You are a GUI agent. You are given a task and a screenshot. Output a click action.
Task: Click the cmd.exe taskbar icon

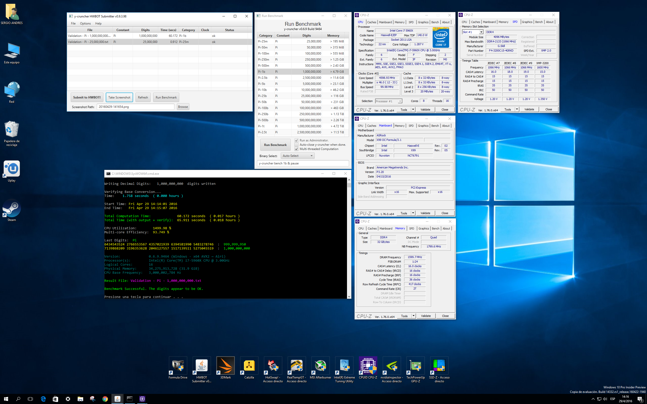130,399
